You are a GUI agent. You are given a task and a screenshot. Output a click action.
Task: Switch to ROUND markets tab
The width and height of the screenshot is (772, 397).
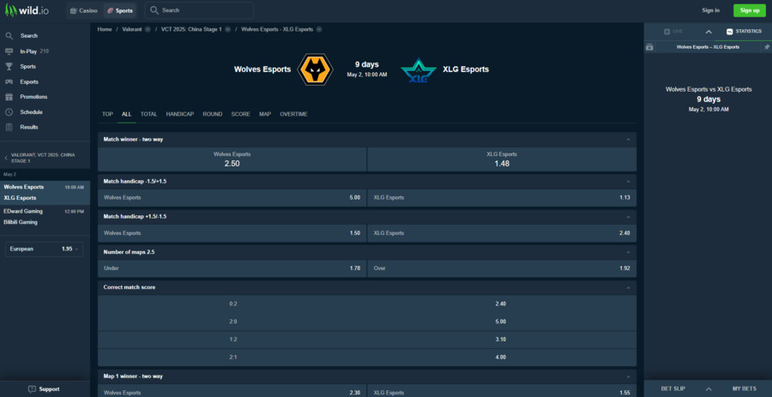(x=212, y=114)
